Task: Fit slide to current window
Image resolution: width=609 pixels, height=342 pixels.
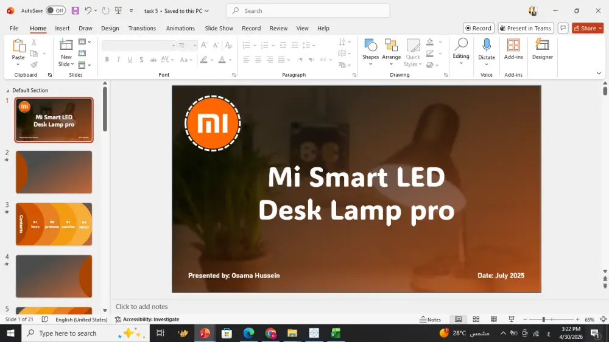Action: point(603,319)
